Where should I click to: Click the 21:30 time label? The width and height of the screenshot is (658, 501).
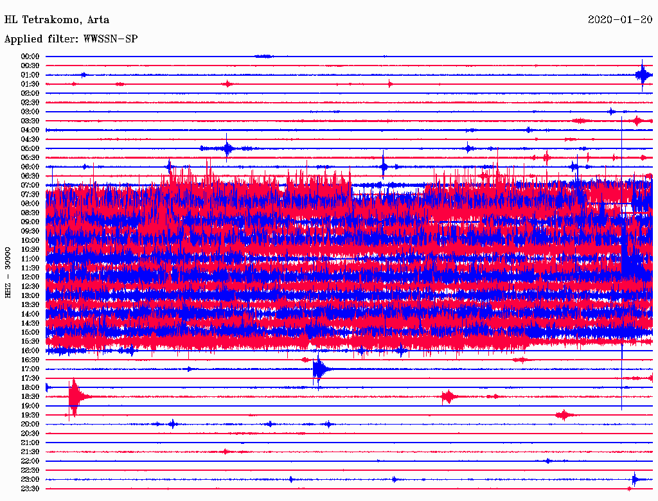(30, 452)
